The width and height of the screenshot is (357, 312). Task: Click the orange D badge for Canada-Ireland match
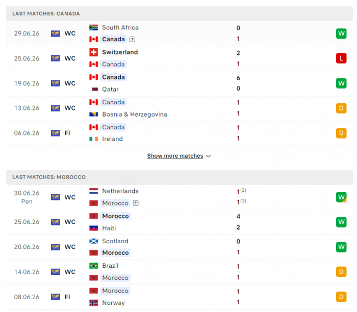(341, 133)
